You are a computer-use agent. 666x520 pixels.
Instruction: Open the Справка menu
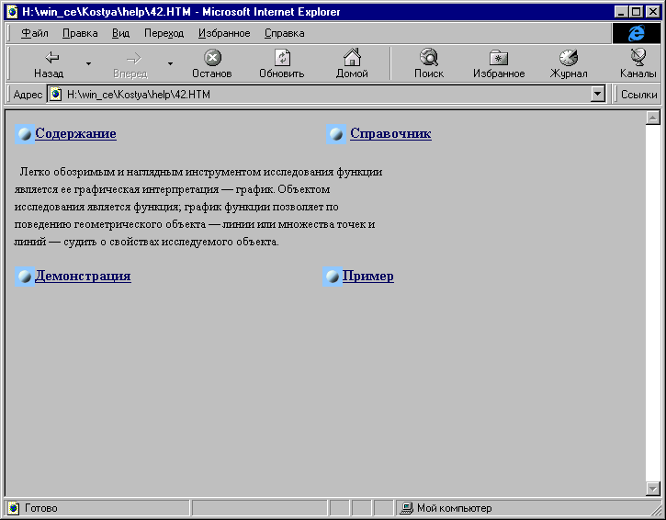[284, 33]
